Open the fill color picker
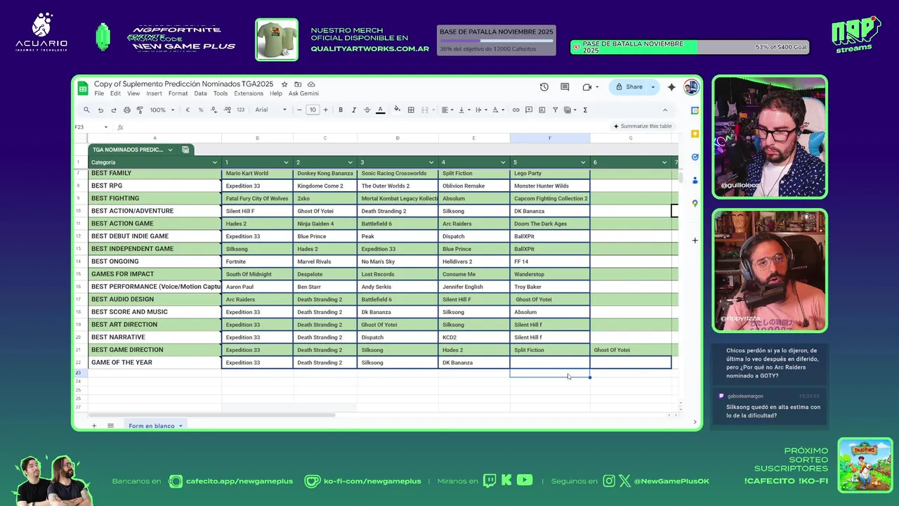 398,110
